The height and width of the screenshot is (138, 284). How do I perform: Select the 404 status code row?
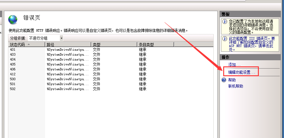13,59
